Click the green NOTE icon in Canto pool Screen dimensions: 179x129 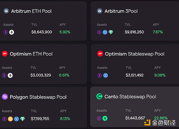[105, 118]
